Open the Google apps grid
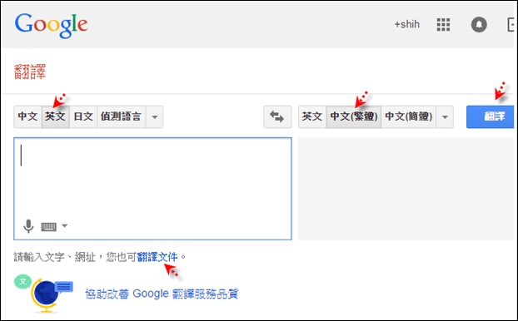Image resolution: width=518 pixels, height=321 pixels. pyautogui.click(x=443, y=24)
